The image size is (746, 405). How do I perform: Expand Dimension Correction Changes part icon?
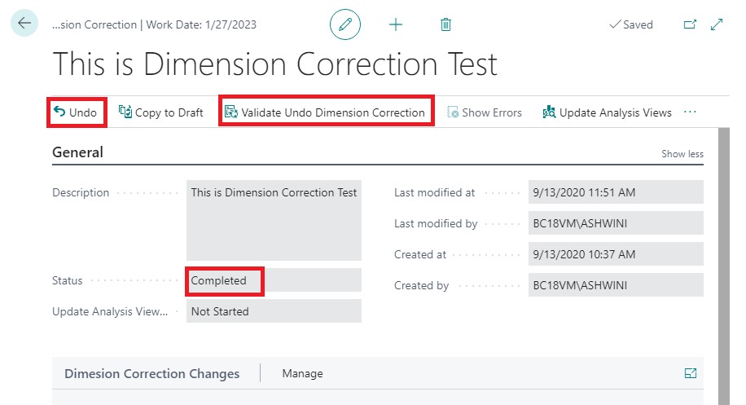click(x=691, y=373)
